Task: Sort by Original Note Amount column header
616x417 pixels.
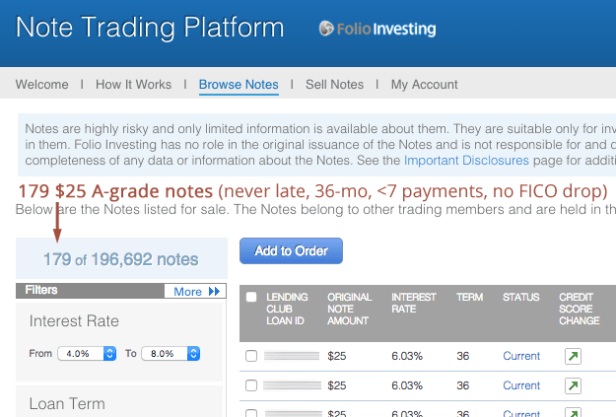Action: point(350,309)
